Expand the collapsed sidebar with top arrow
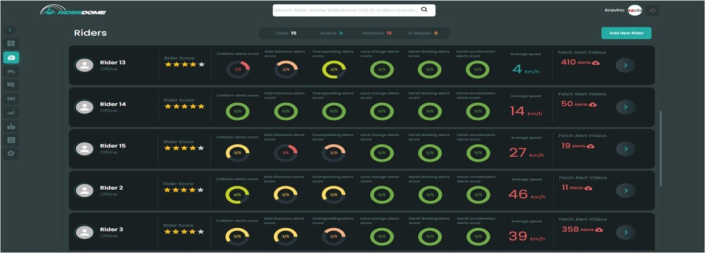Screen dimensions: 705x253 [x=11, y=30]
